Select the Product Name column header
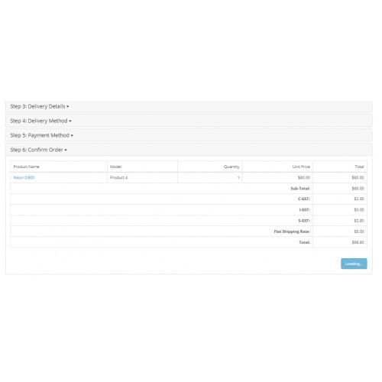 [x=26, y=167]
